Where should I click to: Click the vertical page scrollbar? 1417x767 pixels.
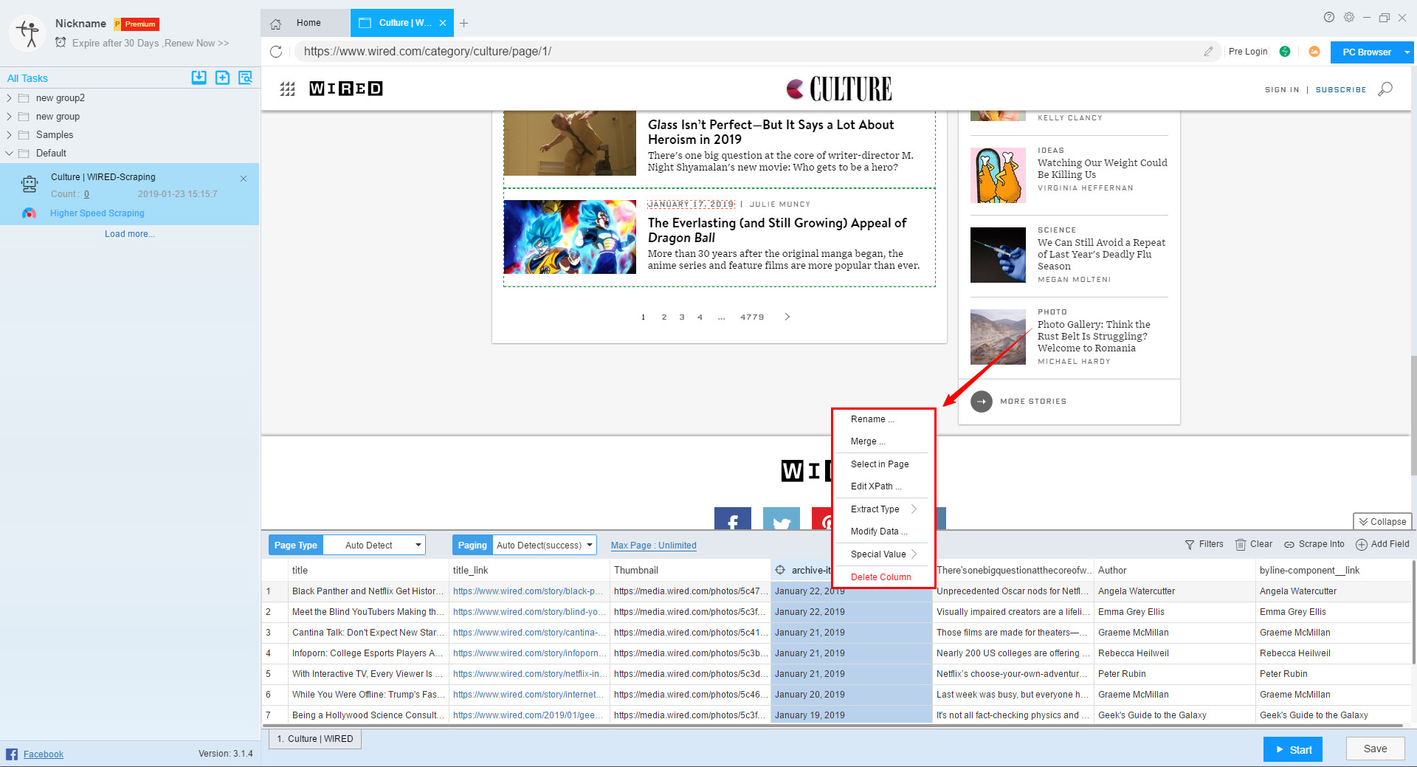click(x=1413, y=415)
